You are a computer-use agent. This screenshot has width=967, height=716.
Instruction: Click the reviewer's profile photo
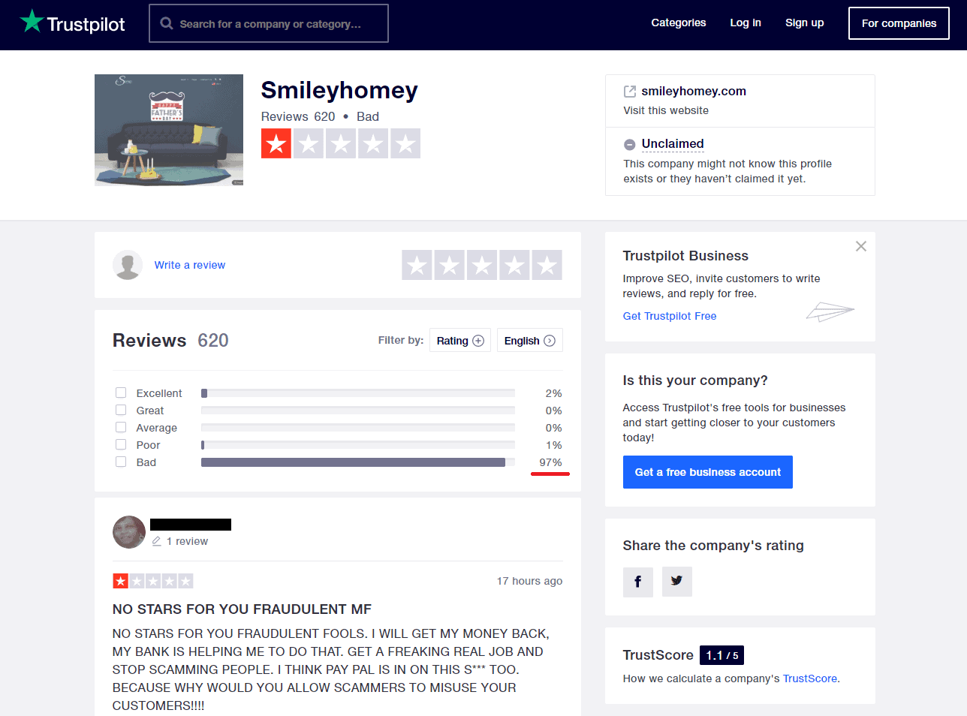click(129, 532)
